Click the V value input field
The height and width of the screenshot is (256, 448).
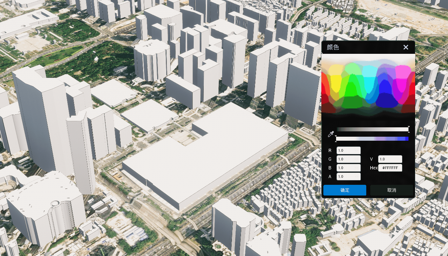click(390, 159)
